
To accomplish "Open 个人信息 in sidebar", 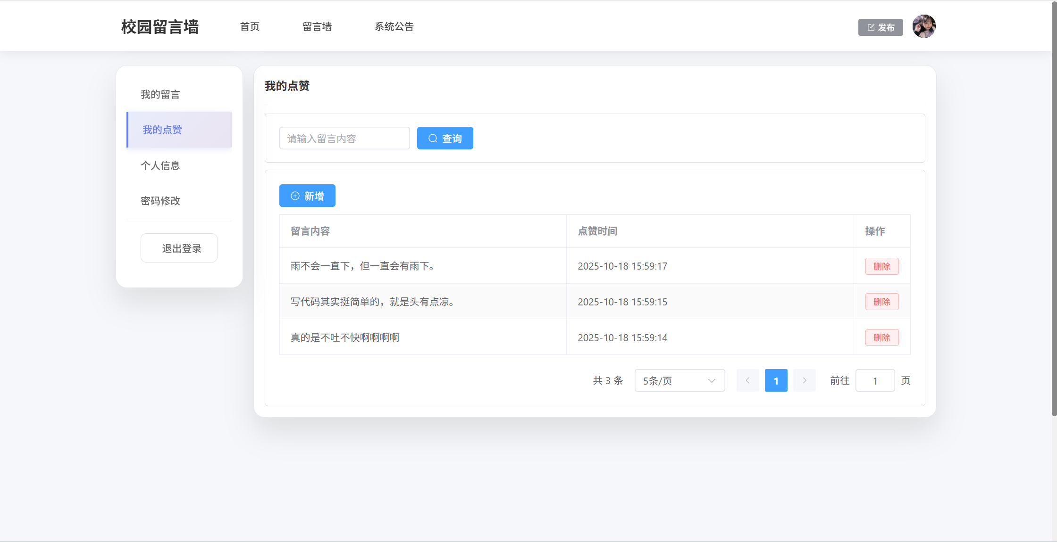I will tap(160, 165).
